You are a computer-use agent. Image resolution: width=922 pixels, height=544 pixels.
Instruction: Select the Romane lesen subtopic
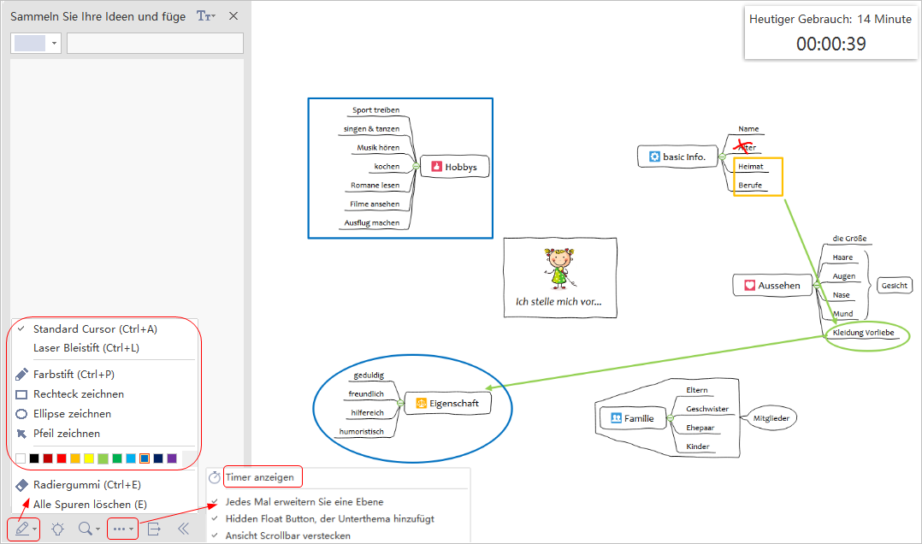pyautogui.click(x=375, y=186)
